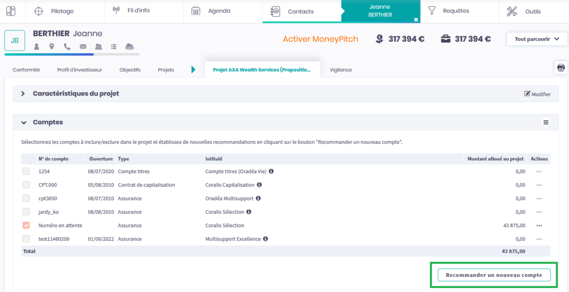Uncheck the Numéro en attente account
Viewport: 569px width, 292px height.
[26, 225]
